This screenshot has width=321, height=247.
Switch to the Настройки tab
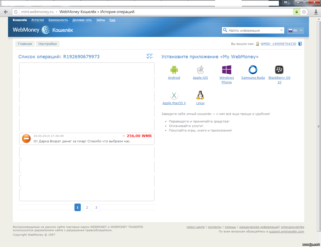tap(48, 44)
